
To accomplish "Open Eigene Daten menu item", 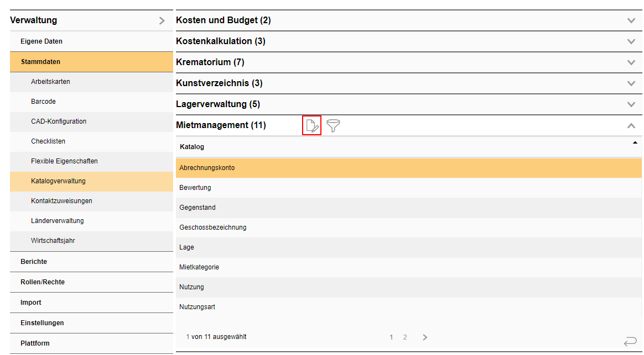I will pyautogui.click(x=41, y=41).
